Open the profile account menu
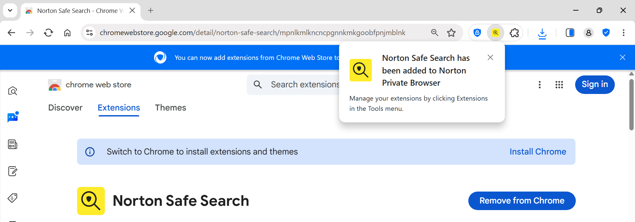Viewport: 635px width, 222px height. 589,33
